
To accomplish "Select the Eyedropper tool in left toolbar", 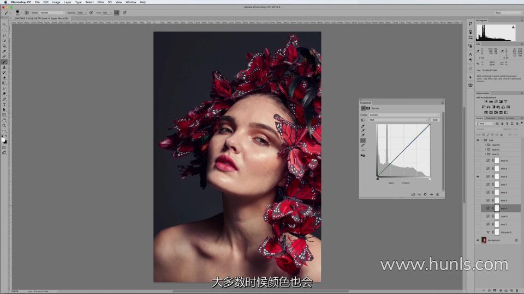I will tap(4, 51).
